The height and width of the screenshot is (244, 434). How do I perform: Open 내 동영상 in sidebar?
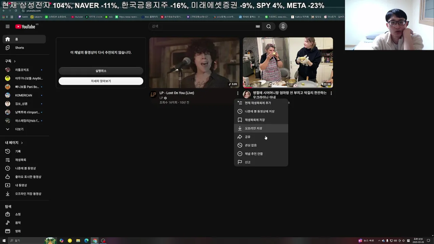click(24, 185)
